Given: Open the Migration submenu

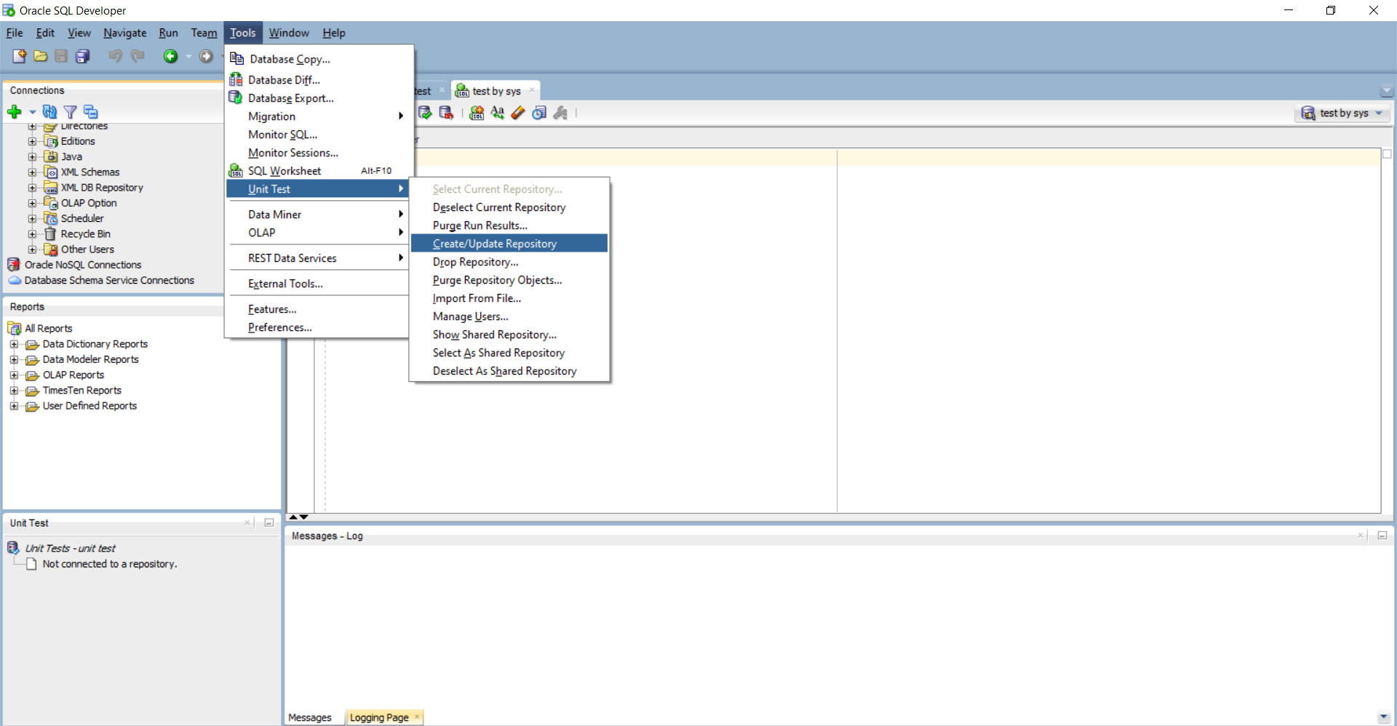Looking at the screenshot, I should tap(317, 116).
